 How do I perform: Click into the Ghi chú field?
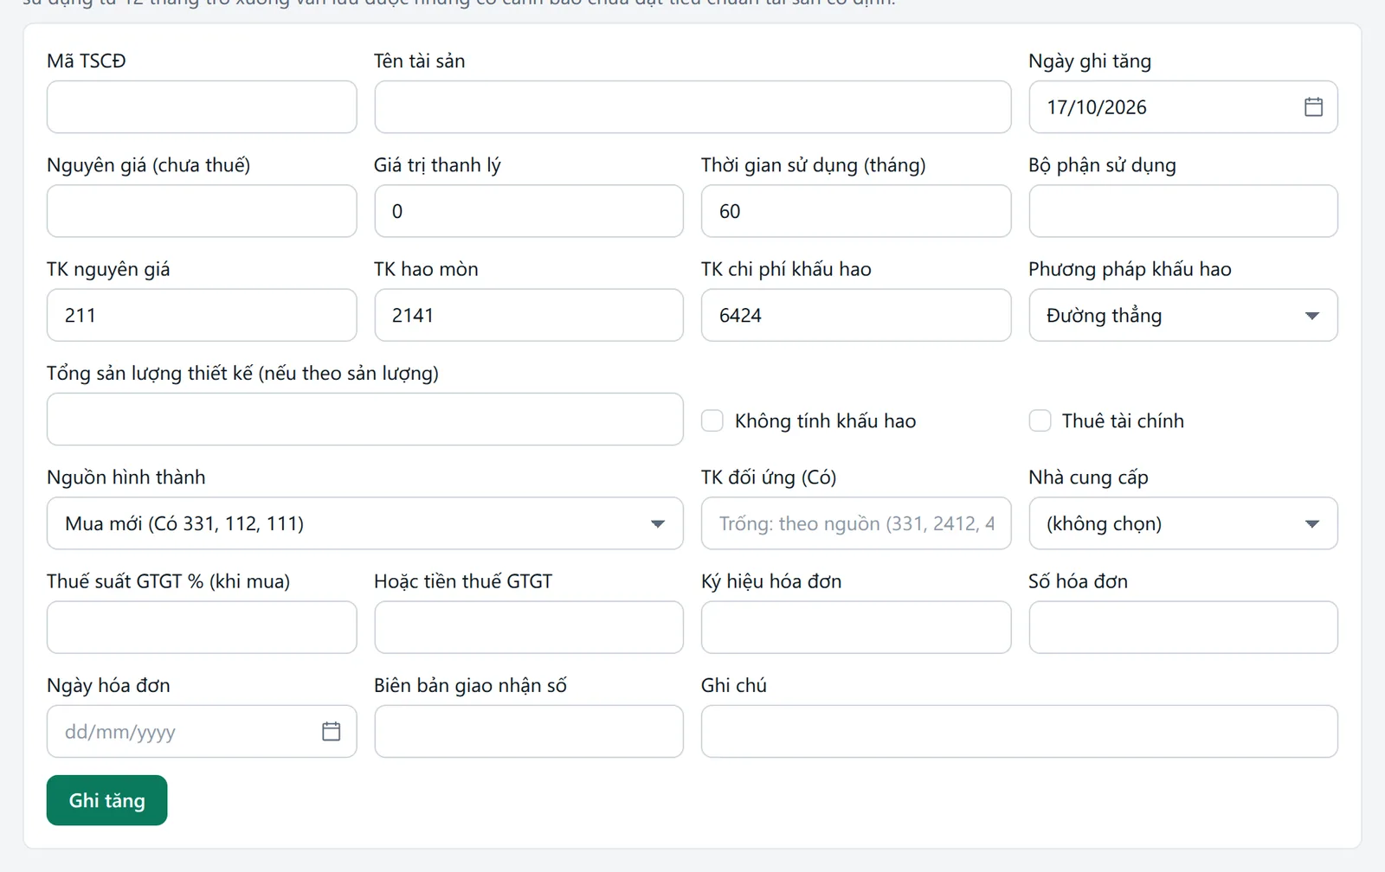point(1020,732)
